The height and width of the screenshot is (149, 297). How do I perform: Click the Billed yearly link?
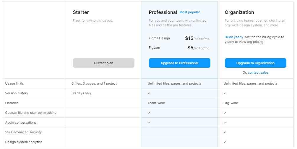(x=234, y=37)
